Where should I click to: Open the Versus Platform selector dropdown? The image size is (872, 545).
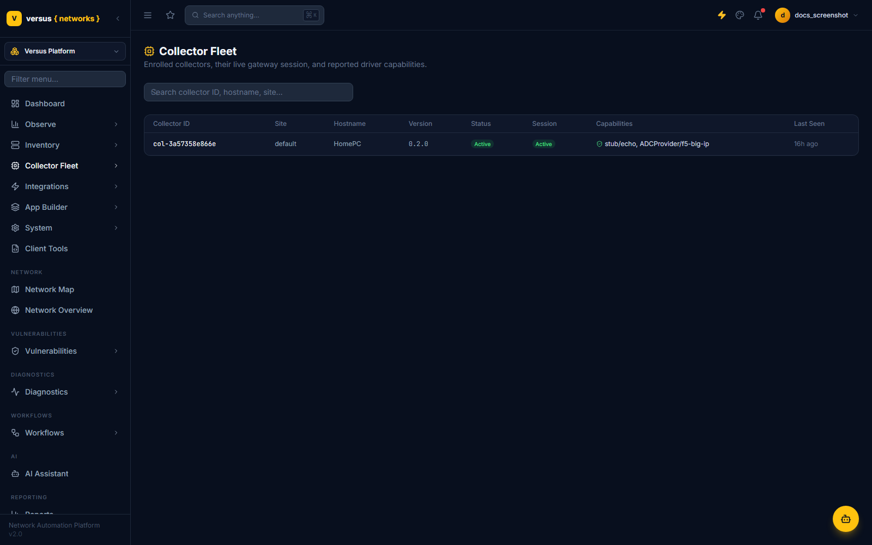click(65, 51)
